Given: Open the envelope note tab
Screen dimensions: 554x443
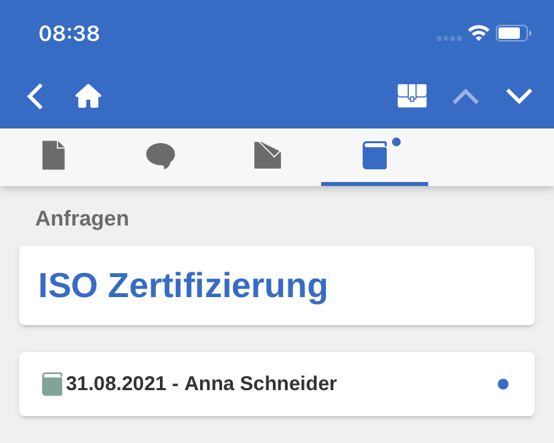Looking at the screenshot, I should [x=268, y=155].
